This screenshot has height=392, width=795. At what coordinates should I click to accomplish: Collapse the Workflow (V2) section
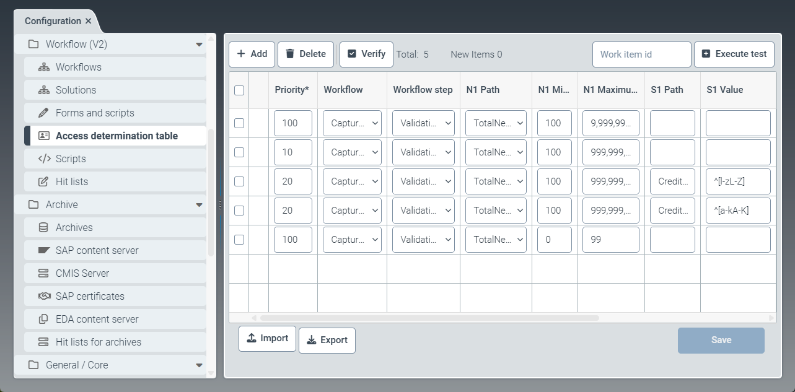click(199, 45)
